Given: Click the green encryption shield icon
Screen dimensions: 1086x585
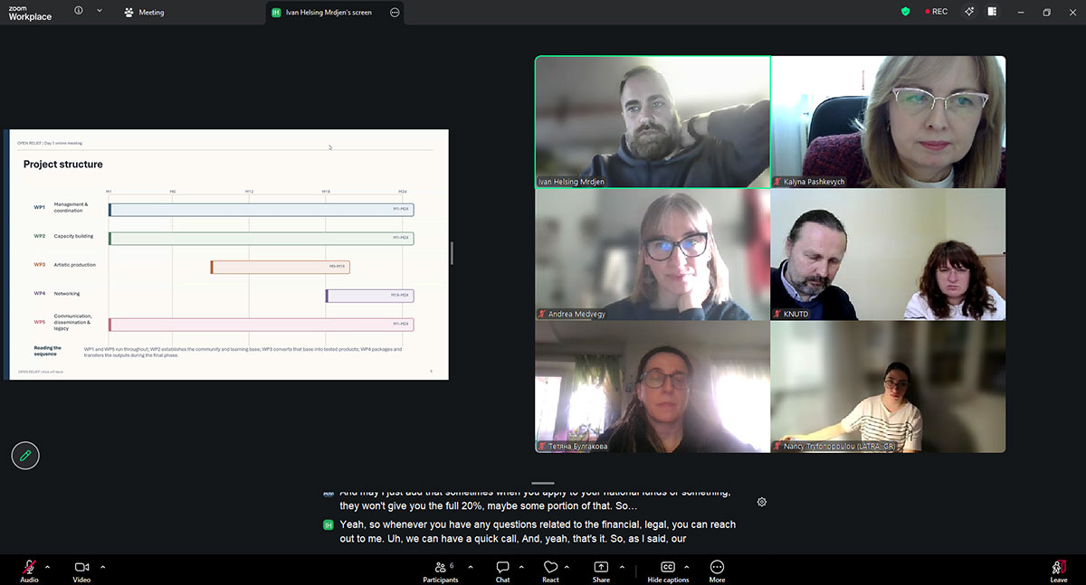Looking at the screenshot, I should tap(905, 12).
